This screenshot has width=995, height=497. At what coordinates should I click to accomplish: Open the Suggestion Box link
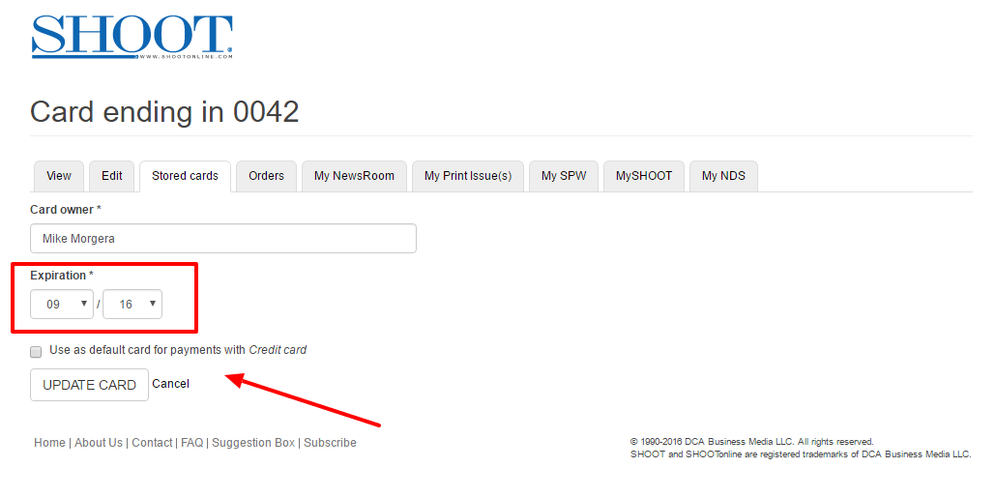(x=253, y=443)
